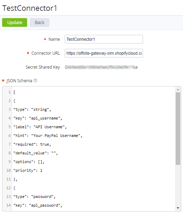Place cursor on the "API Username" label line
Screen dimensions: 183x215
[x=40, y=127]
